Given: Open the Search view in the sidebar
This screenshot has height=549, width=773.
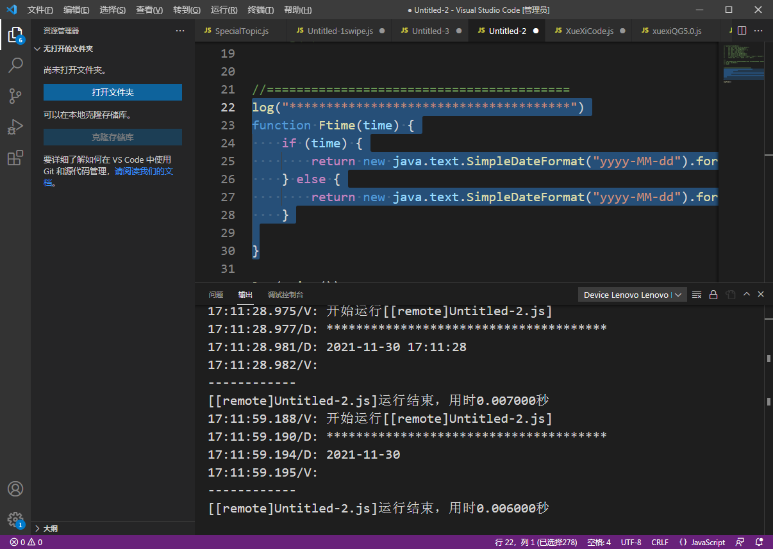Looking at the screenshot, I should coord(16,65).
